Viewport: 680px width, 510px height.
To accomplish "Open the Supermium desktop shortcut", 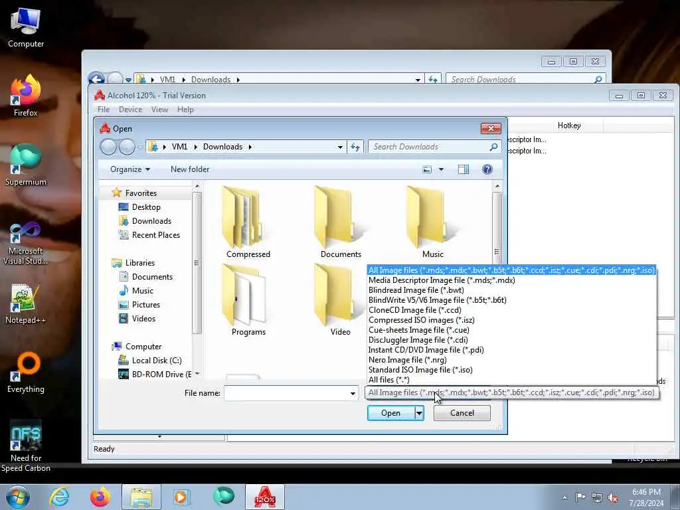I will coord(26,165).
